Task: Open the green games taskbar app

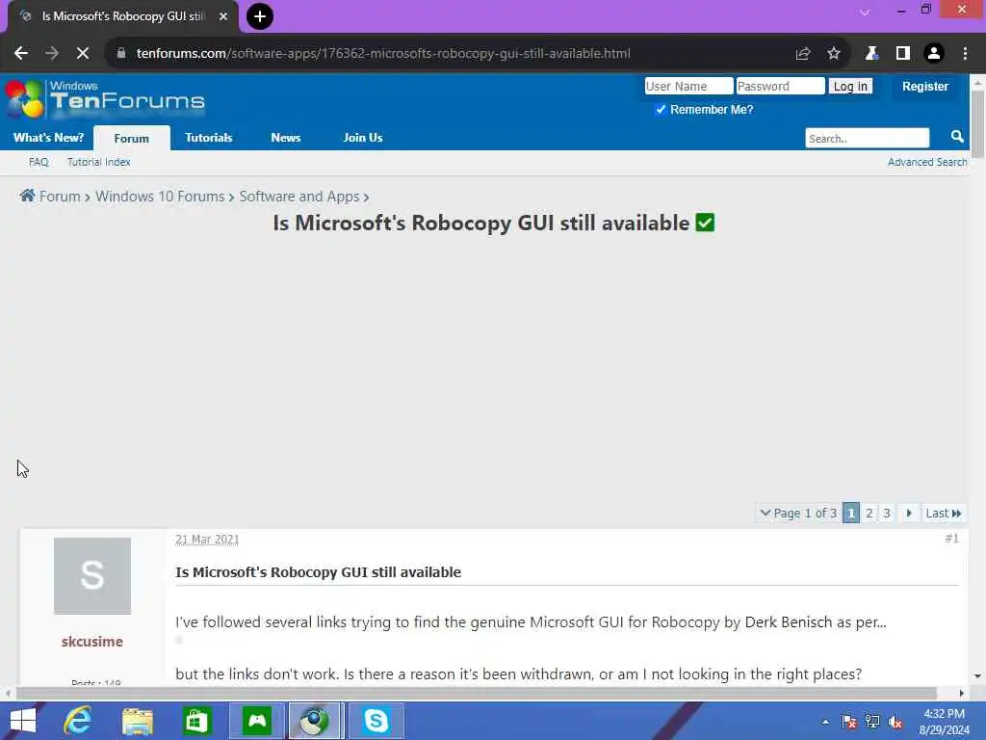Action: tap(257, 721)
